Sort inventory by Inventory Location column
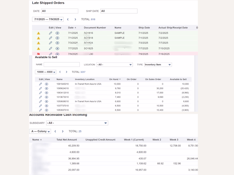This screenshot has width=234, height=175. (85, 79)
